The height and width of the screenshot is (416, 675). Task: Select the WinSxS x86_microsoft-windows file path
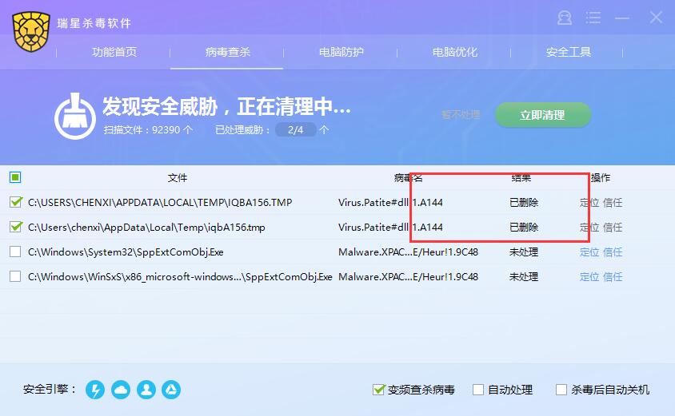(180, 277)
